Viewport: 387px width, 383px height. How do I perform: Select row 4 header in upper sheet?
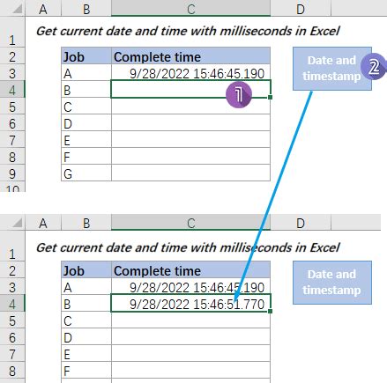12,89
